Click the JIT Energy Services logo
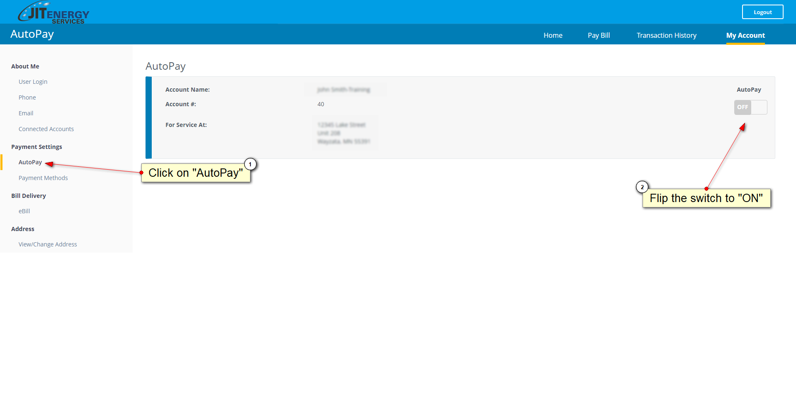 53,13
